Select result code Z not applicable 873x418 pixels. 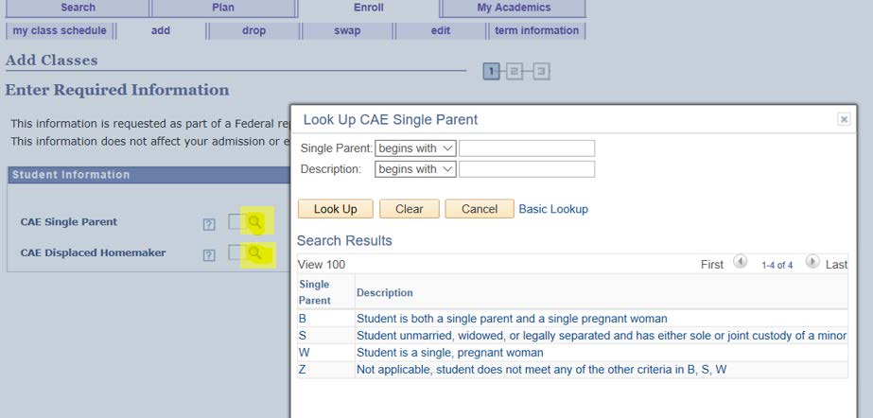303,370
